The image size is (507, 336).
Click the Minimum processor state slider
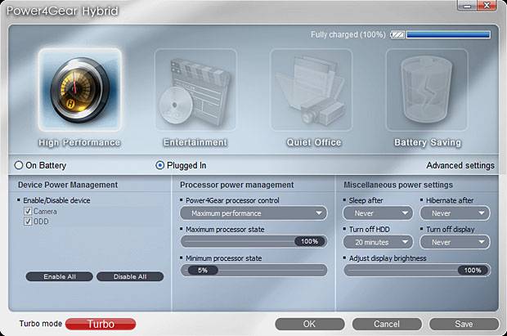point(253,270)
